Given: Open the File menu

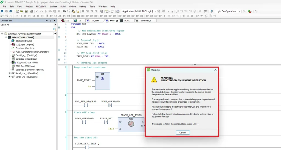Looking at the screenshot, I should click(x=4, y=7).
